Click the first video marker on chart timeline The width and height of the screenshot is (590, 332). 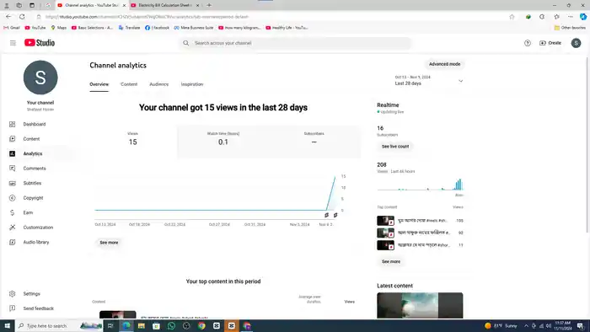(x=327, y=215)
